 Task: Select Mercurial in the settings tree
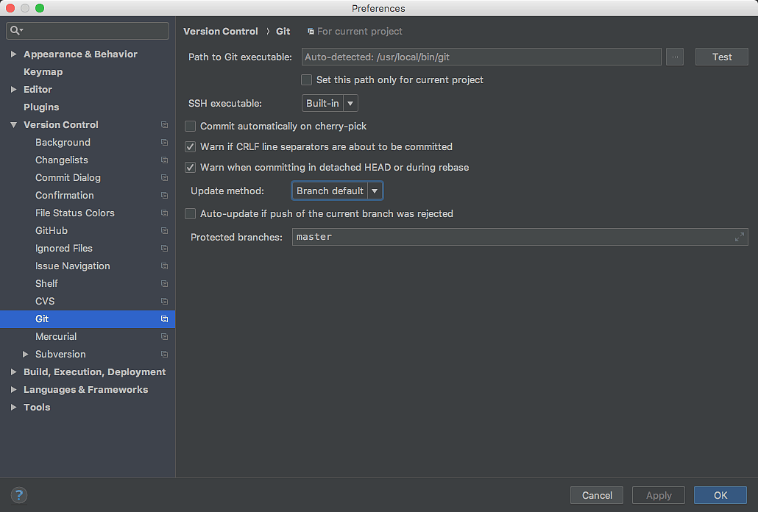56,337
